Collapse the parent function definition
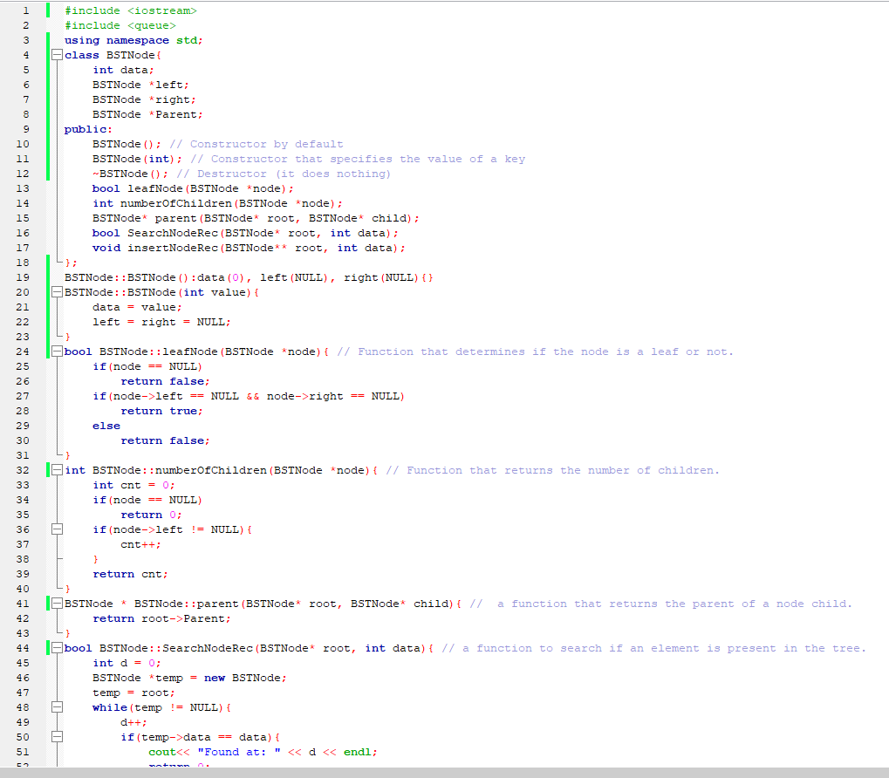This screenshot has width=889, height=778. coord(56,604)
